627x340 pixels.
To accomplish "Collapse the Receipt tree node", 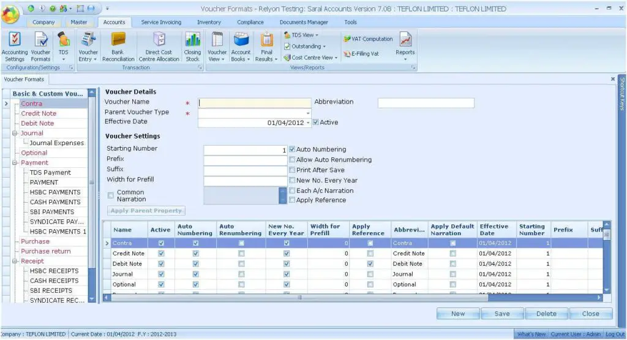I will 15,261.
